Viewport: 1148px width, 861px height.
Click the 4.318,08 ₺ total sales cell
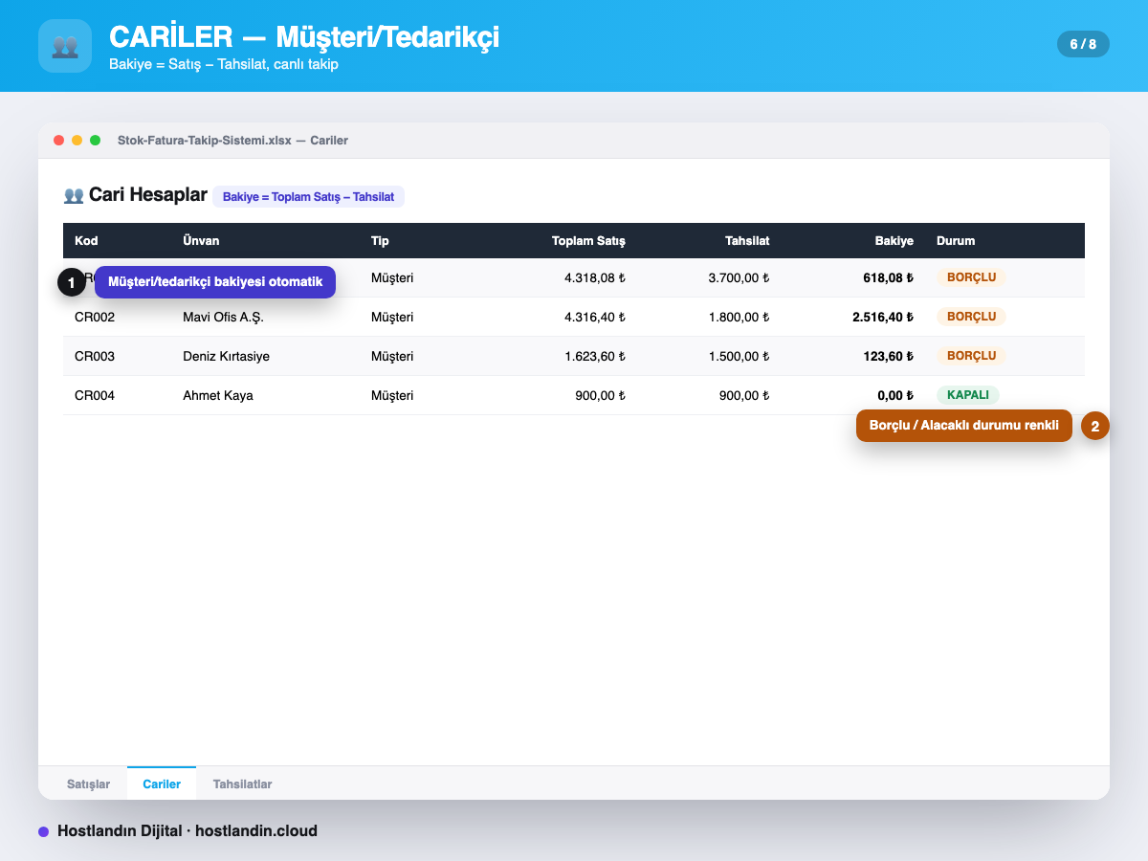click(x=595, y=277)
